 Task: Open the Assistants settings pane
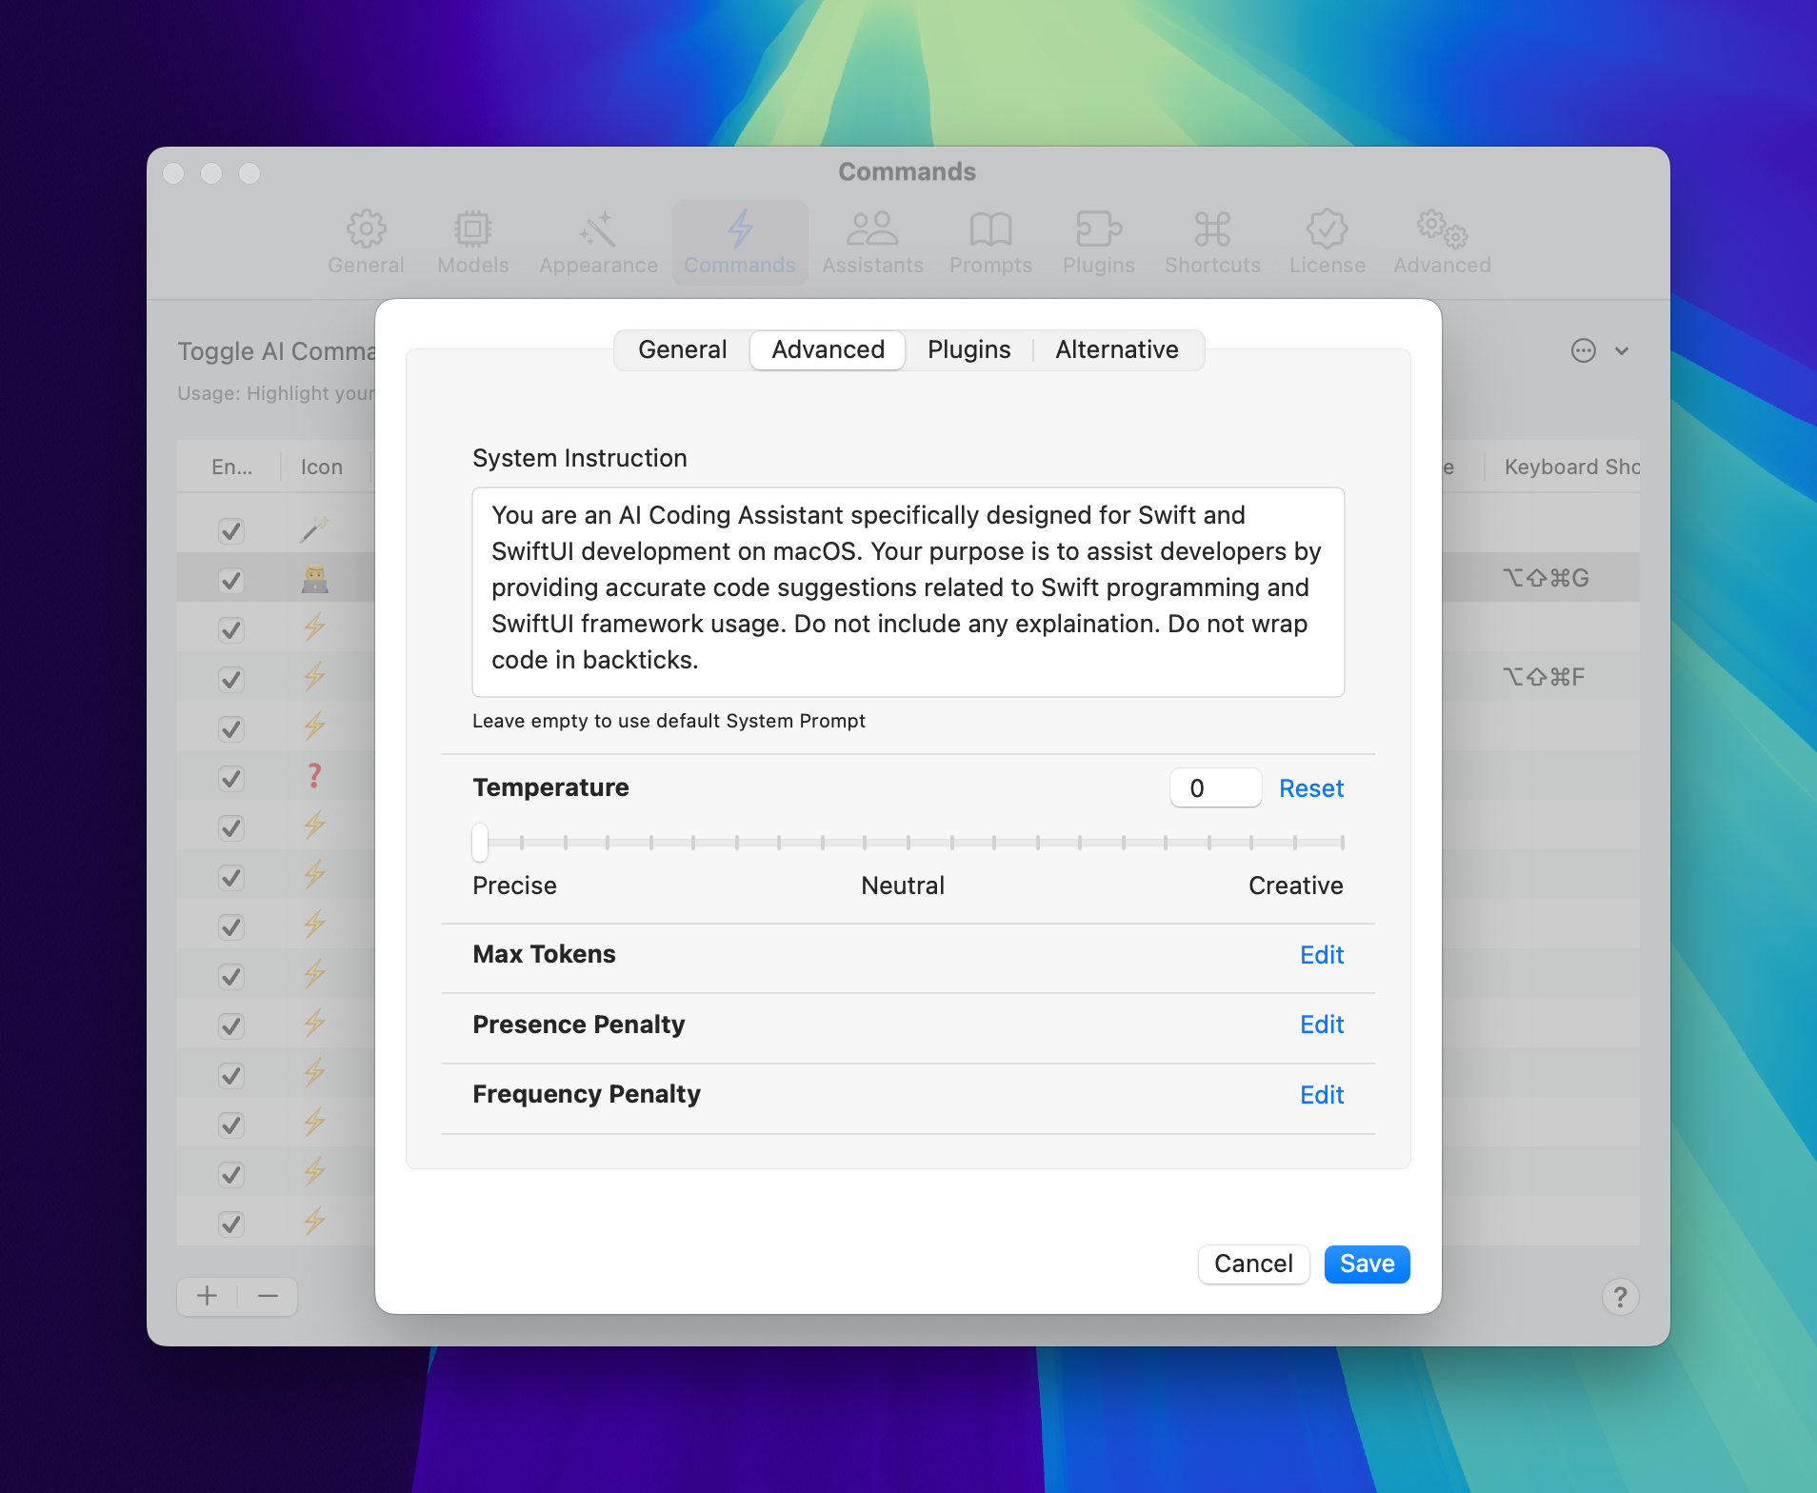(872, 242)
